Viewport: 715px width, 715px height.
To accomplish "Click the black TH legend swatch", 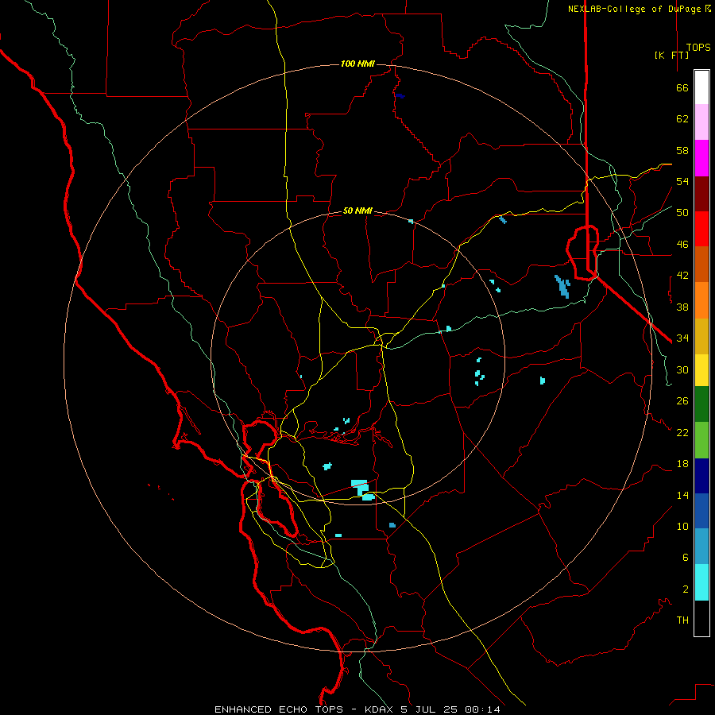I will pyautogui.click(x=701, y=618).
